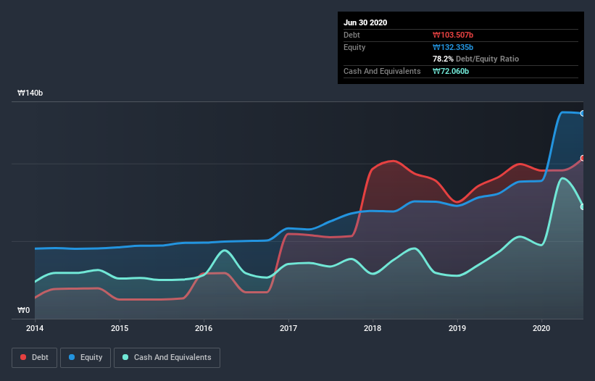Image resolution: width=595 pixels, height=381 pixels.
Task: Toggle Cash And Equivalents legend button
Action: 167,358
